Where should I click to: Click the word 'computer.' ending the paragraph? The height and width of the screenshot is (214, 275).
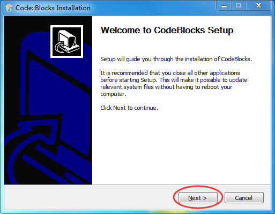(114, 94)
